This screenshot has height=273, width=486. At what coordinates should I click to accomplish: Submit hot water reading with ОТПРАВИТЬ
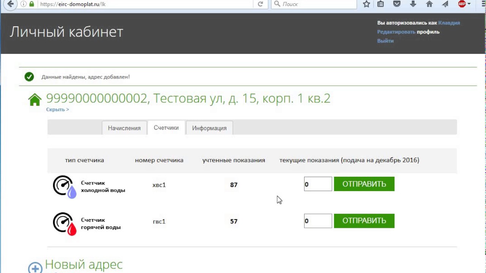click(364, 221)
